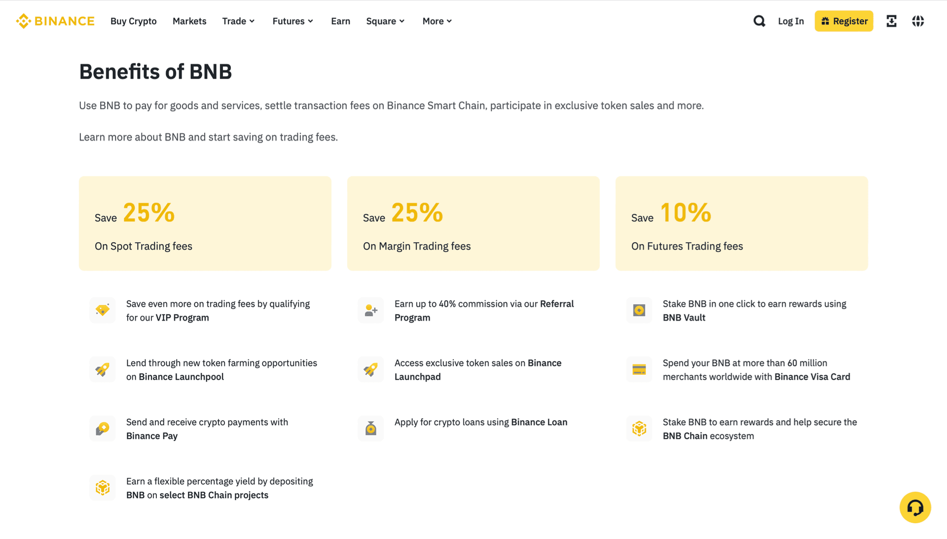Expand the Futures dropdown menu

click(292, 21)
